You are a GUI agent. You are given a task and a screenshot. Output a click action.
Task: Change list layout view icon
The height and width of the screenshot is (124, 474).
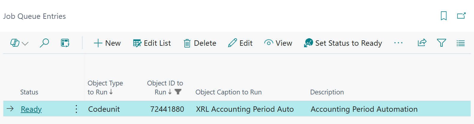(x=461, y=43)
